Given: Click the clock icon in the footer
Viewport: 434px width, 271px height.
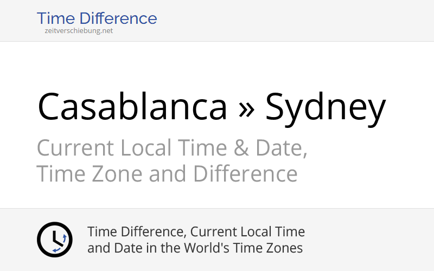Looking at the screenshot, I should click(54, 239).
